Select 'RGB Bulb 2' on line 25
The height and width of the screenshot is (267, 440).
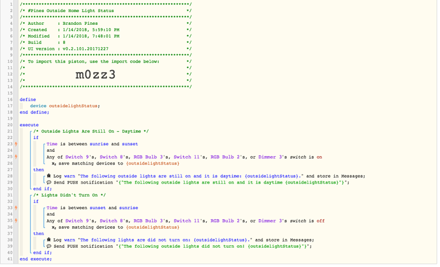tap(225, 157)
